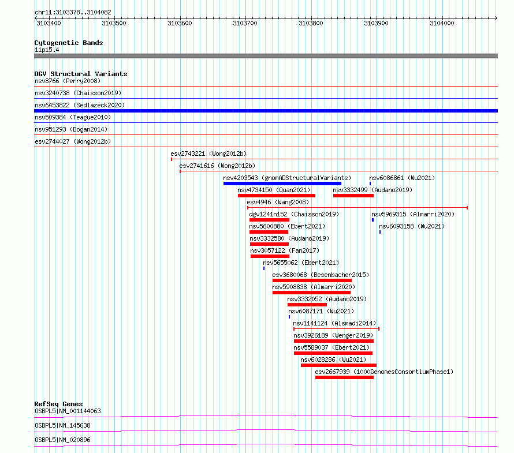Image resolution: width=514 pixels, height=453 pixels.
Task: Open the nsv3240738 (Chaisson2019) variant label
Action: coord(78,93)
